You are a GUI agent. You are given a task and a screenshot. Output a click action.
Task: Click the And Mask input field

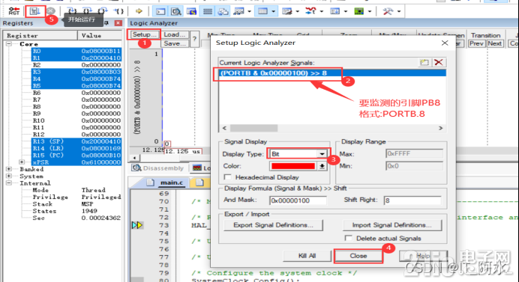298,200
